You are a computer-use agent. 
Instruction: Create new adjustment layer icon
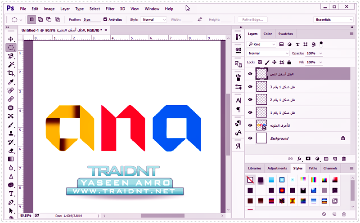pyautogui.click(x=317, y=159)
